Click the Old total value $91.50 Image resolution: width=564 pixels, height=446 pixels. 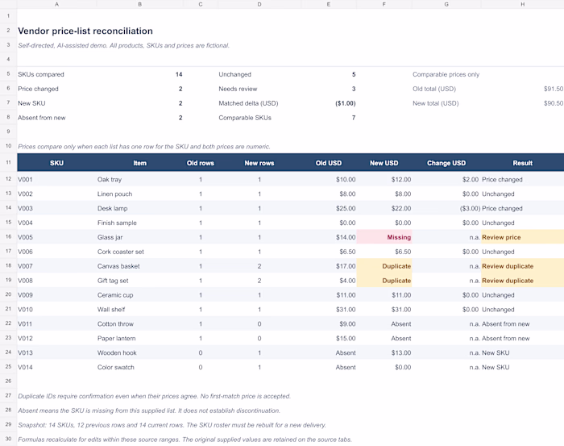pos(554,89)
